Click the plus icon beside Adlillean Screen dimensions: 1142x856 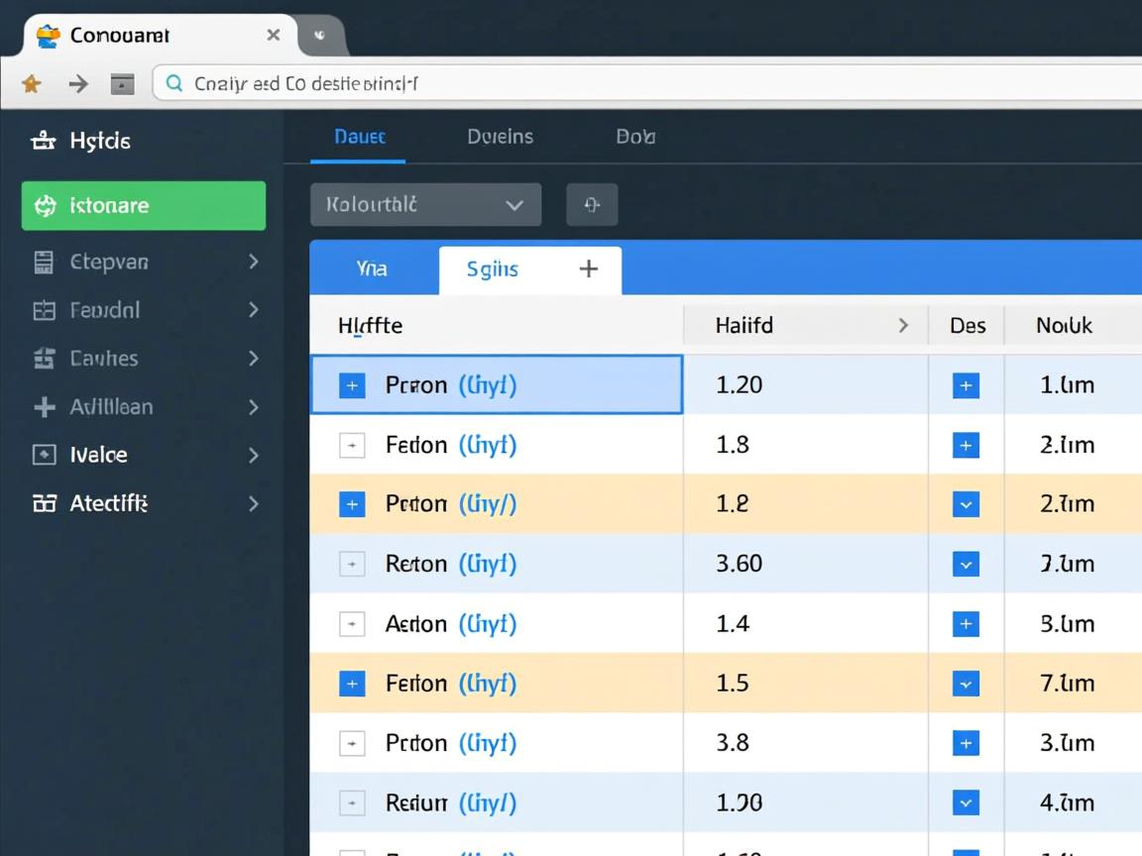tap(44, 407)
